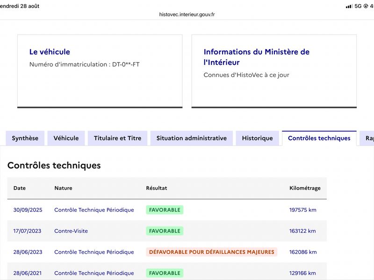Select the Titulaire et Titre tab
Viewport: 374px width, 280px height.
point(118,138)
